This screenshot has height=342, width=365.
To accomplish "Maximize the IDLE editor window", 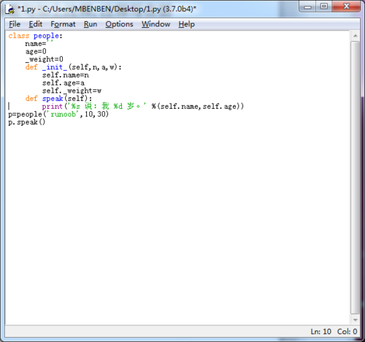I will [x=324, y=7].
